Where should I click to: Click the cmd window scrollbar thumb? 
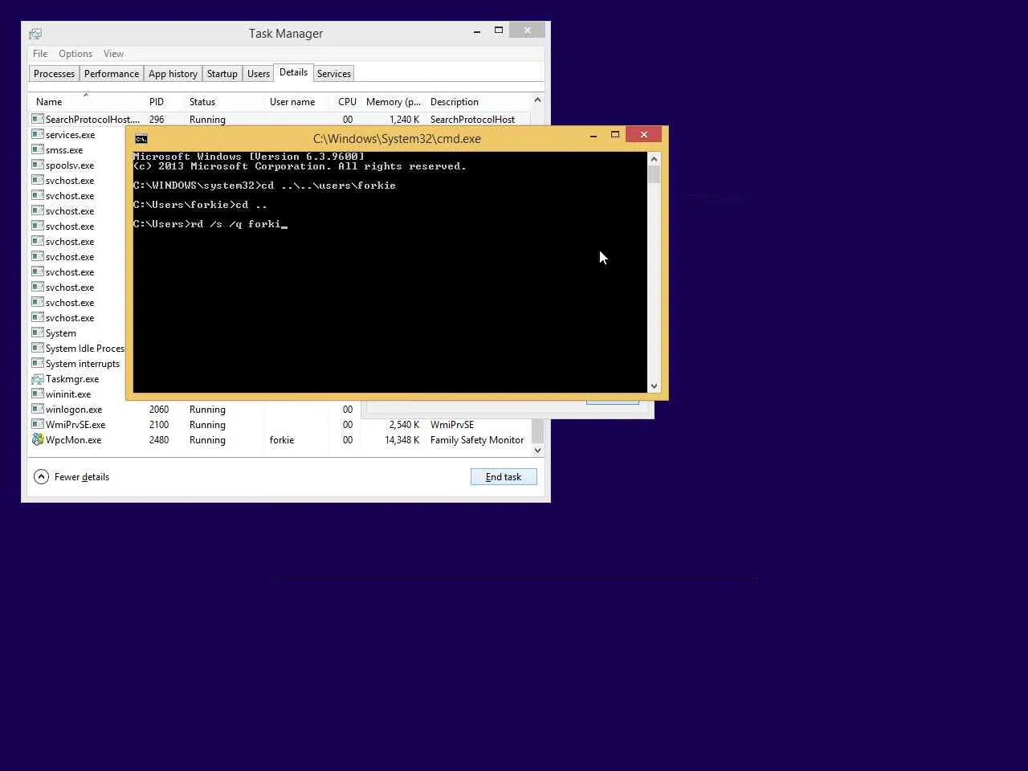point(654,174)
